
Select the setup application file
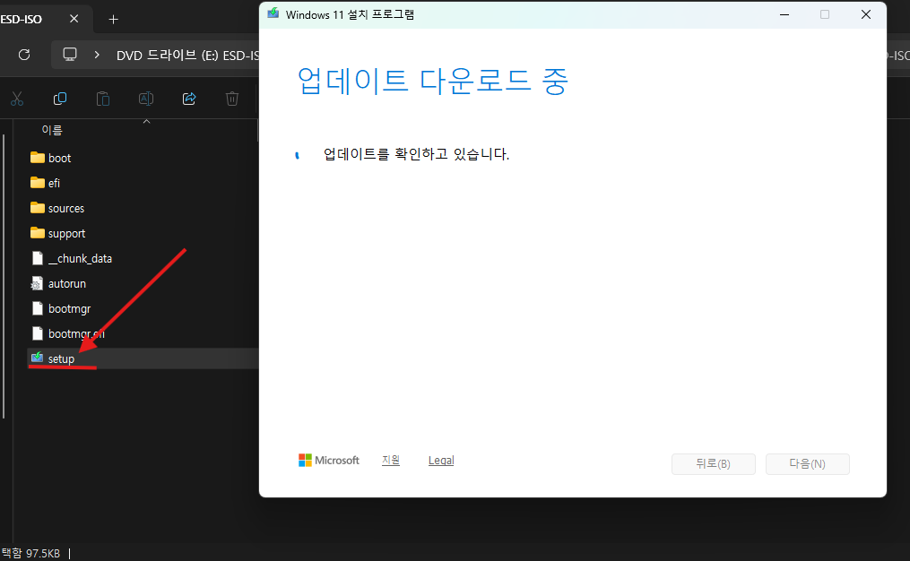(143, 358)
